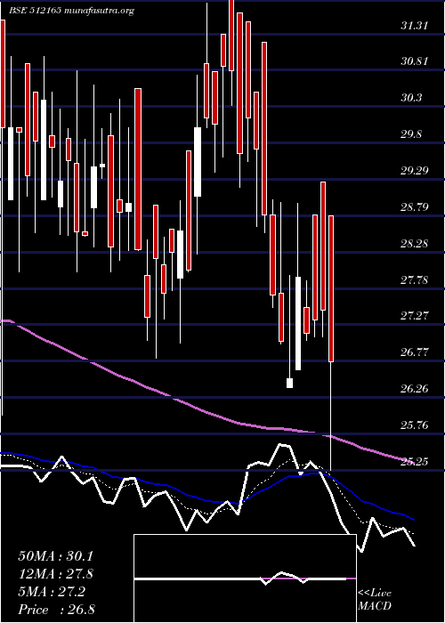Click the 'Price : 26.8' readout

(x=56, y=610)
